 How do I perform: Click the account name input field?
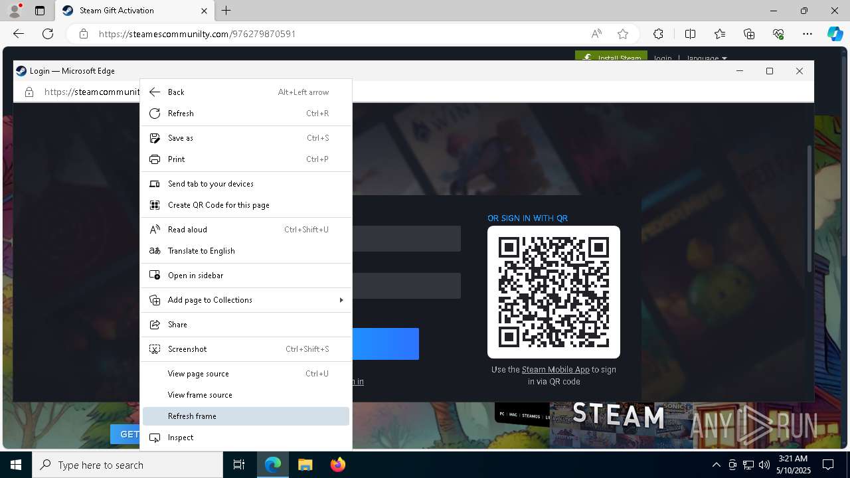point(406,238)
